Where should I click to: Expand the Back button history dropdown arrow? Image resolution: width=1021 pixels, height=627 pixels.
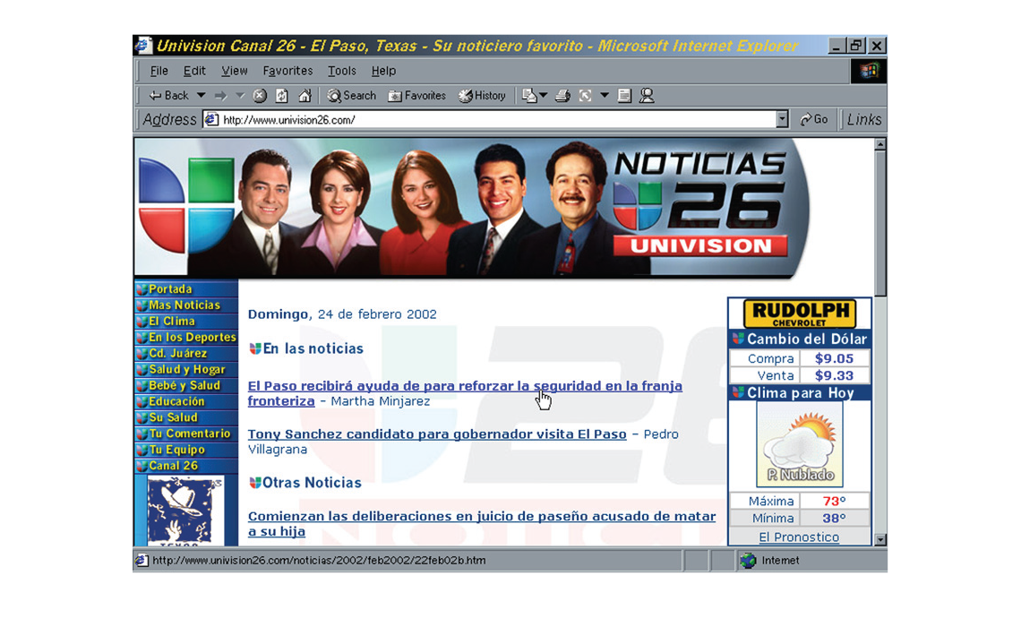click(201, 96)
